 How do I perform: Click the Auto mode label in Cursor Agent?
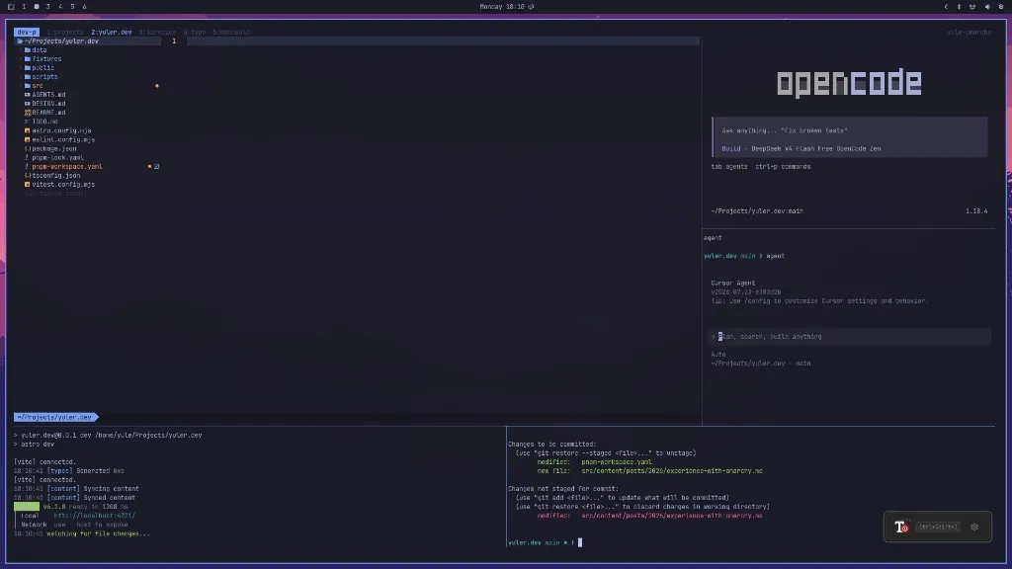[718, 355]
